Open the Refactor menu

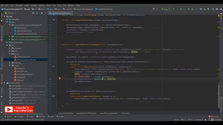(x=42, y=6)
